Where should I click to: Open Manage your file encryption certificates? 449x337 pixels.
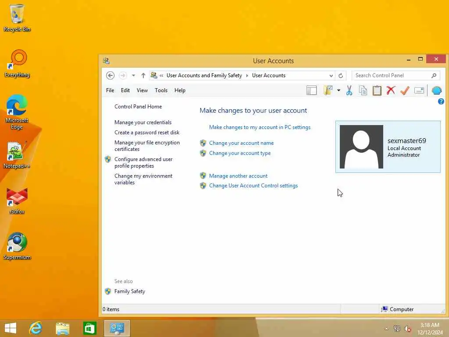147,146
